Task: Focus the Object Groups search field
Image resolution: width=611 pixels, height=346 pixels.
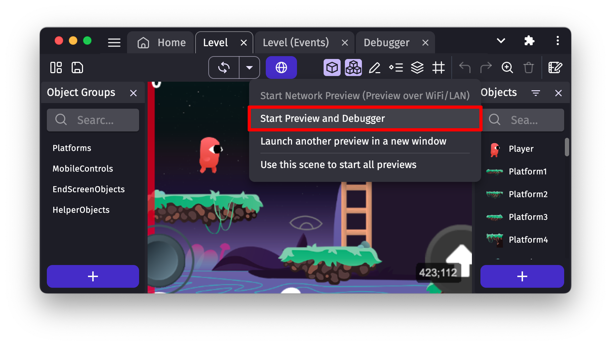Action: (96, 120)
